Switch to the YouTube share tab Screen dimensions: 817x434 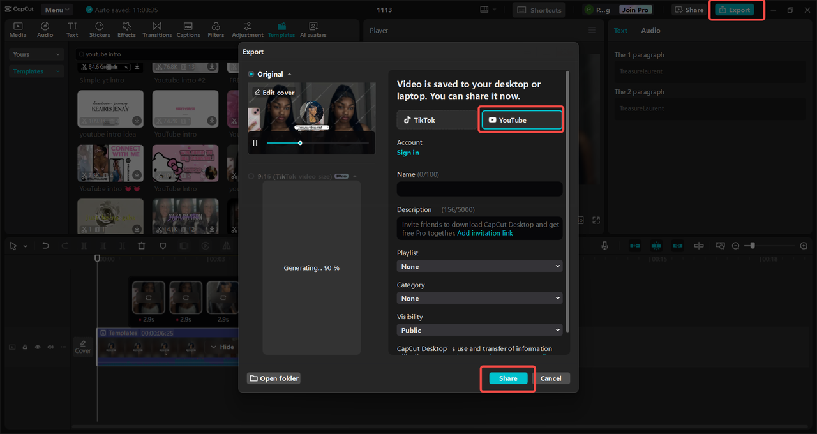point(521,120)
